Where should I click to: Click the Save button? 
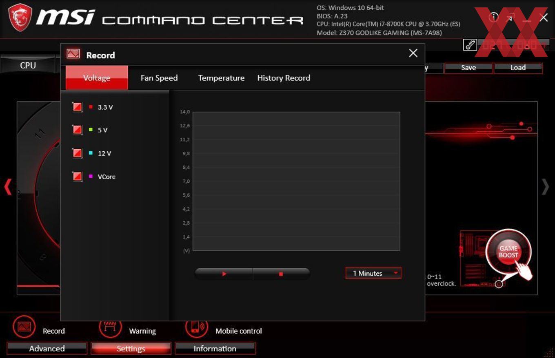pyautogui.click(x=468, y=68)
